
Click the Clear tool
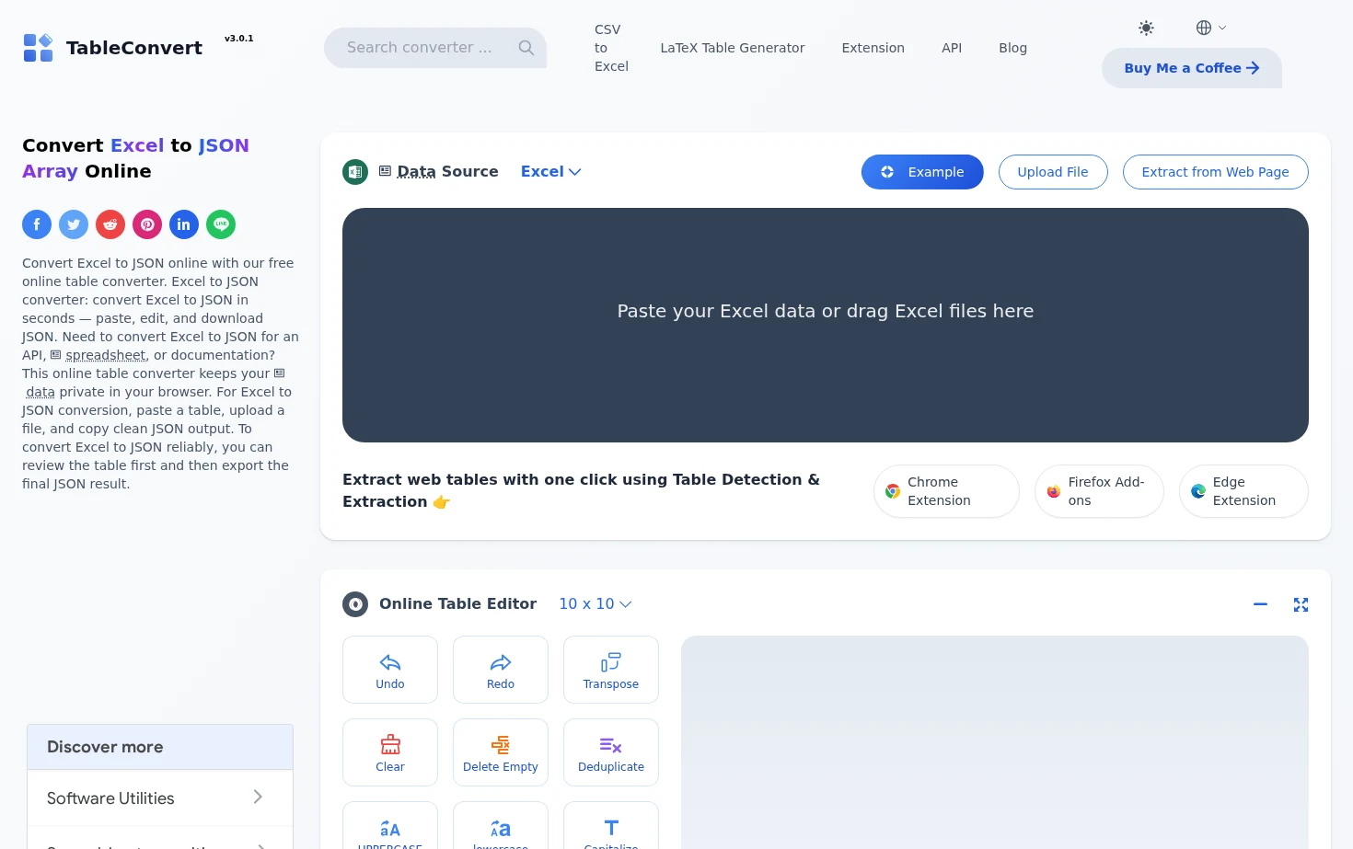[390, 752]
